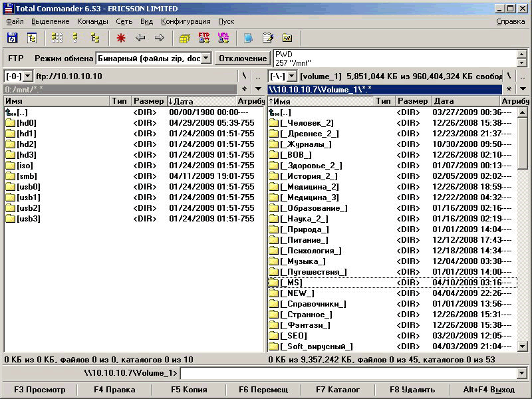Click folder icon next to _BOB_
The height and width of the screenshot is (399, 532).
[274, 155]
